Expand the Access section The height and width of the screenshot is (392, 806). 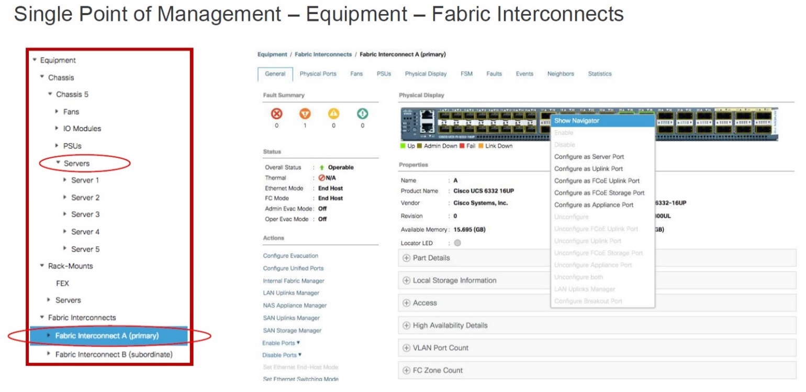click(x=406, y=303)
